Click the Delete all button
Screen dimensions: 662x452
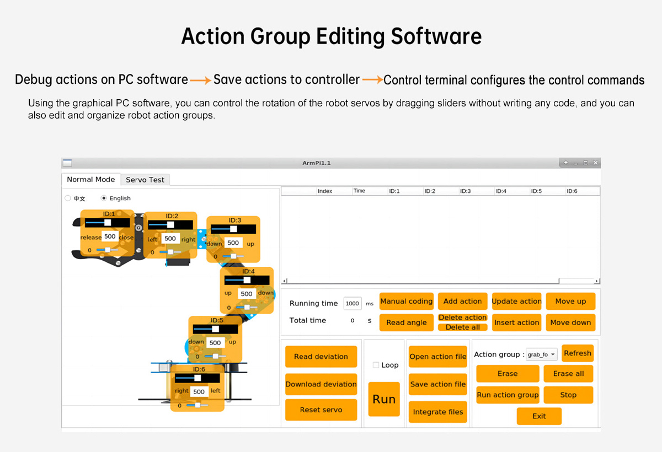[462, 327]
